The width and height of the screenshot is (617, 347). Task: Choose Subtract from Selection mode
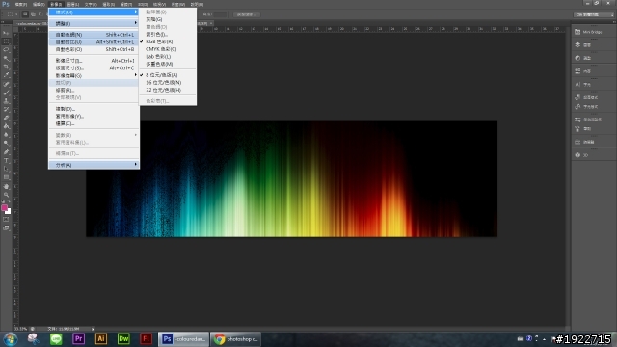click(40, 14)
